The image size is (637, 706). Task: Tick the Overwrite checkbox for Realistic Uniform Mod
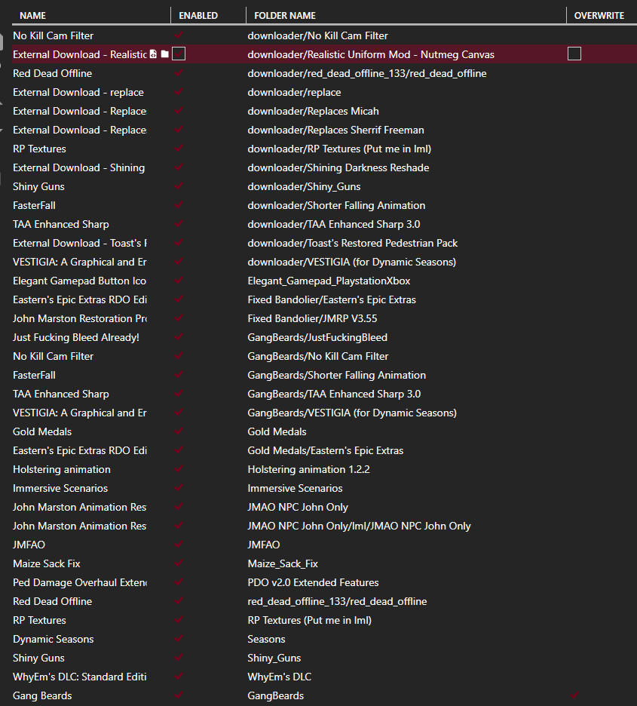click(x=574, y=54)
